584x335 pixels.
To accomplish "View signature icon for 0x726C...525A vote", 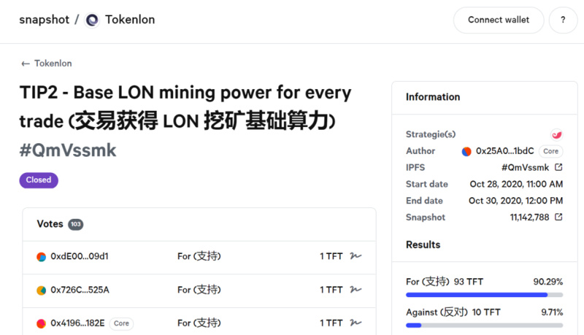I will click(356, 290).
